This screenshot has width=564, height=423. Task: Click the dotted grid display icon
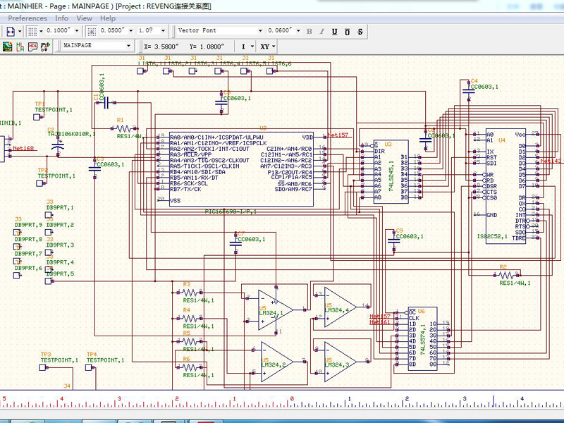tap(32, 31)
